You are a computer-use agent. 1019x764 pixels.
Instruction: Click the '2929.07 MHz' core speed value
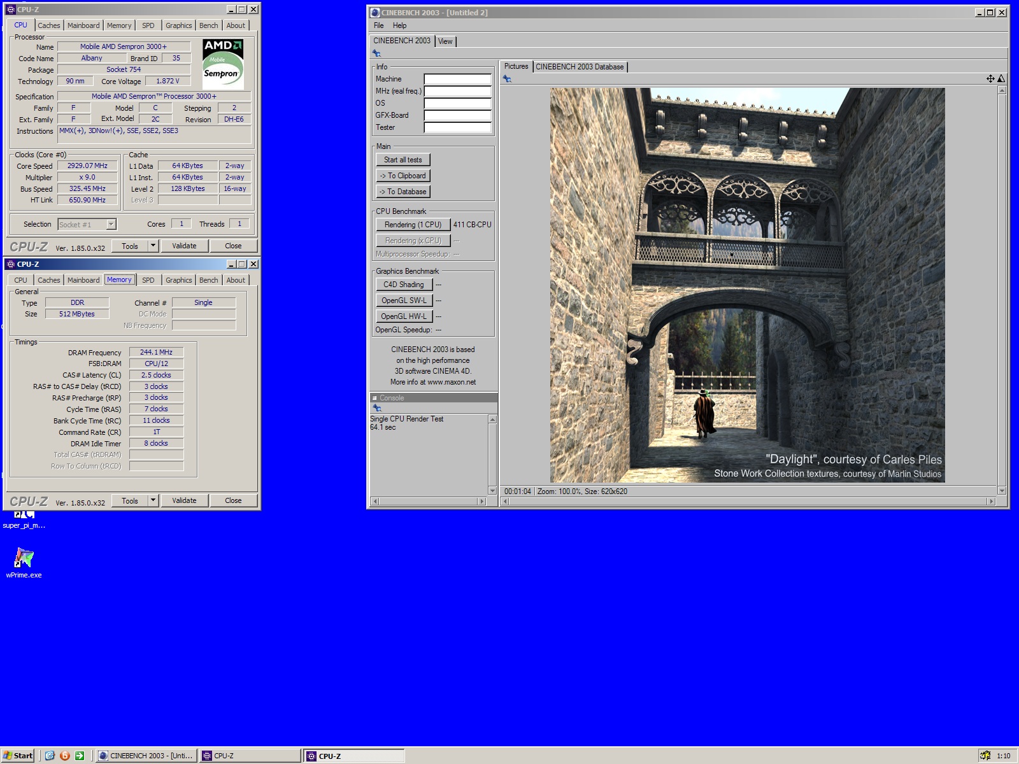pyautogui.click(x=87, y=166)
